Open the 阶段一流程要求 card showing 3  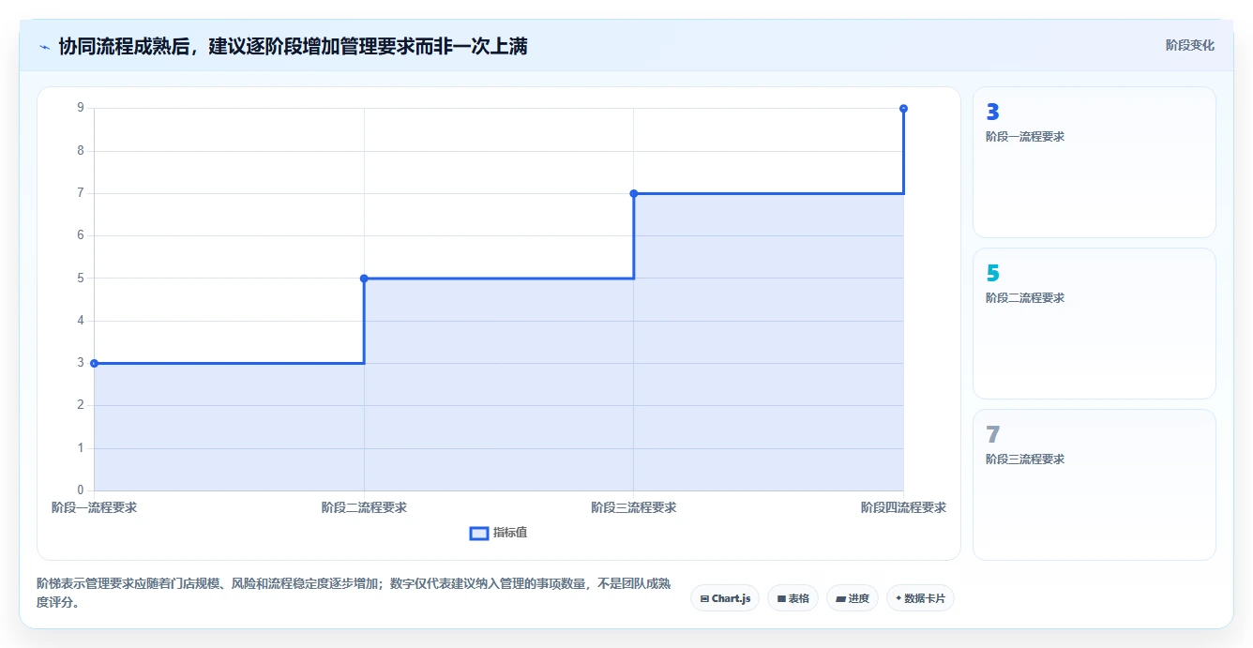coord(1094,162)
